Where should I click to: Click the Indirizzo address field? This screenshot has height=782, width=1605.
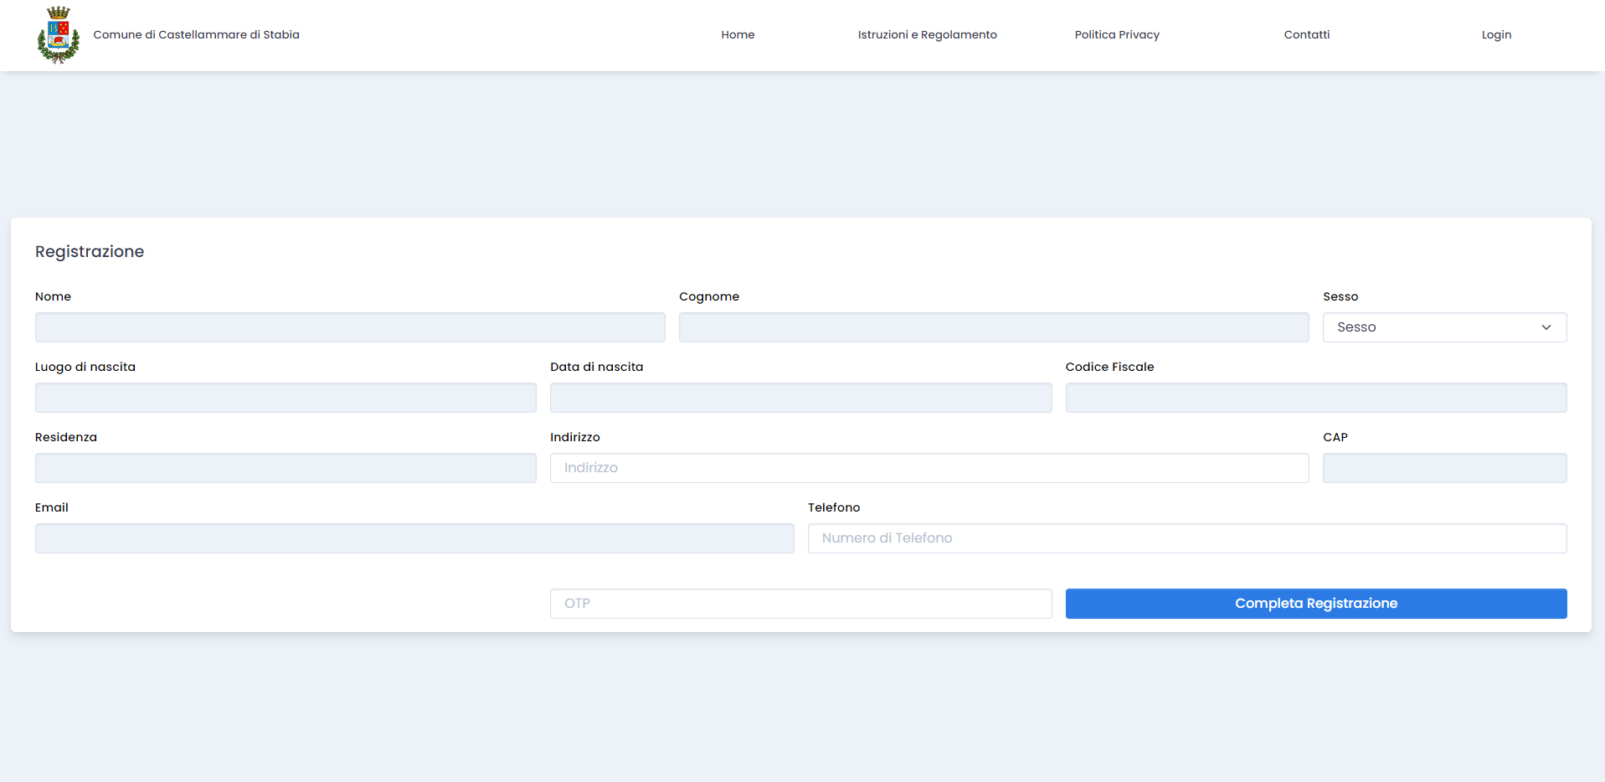click(929, 468)
